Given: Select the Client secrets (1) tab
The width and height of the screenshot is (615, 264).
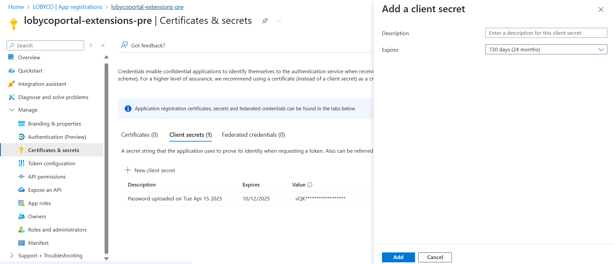Looking at the screenshot, I should coord(190,135).
